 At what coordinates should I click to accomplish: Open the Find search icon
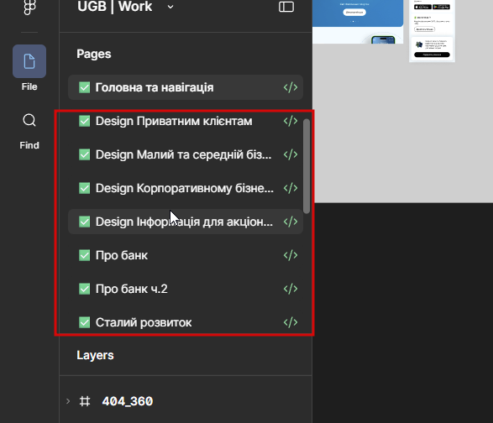click(29, 120)
